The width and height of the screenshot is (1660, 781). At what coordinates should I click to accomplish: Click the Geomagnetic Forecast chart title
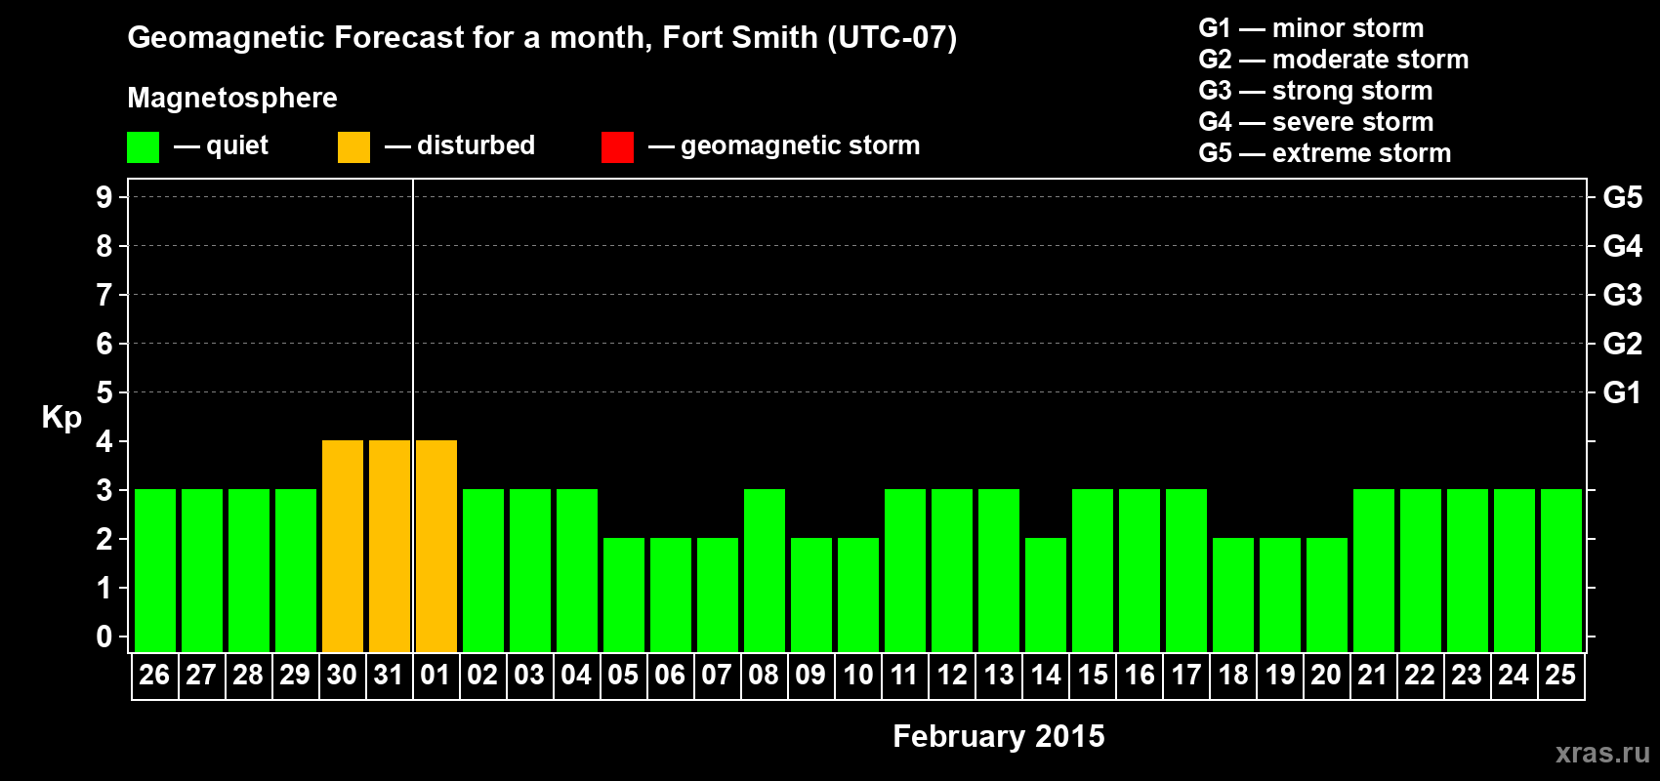pos(542,38)
